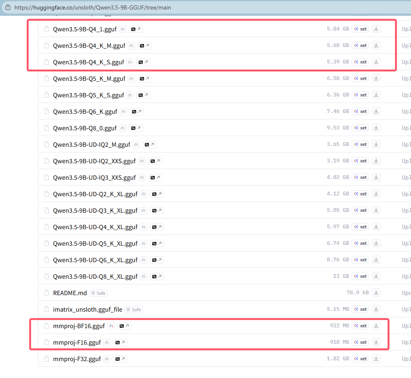Download Qwen3.5-9B-UD-Q2_K_XL.gguf file
The image size is (411, 378).
[x=376, y=194]
